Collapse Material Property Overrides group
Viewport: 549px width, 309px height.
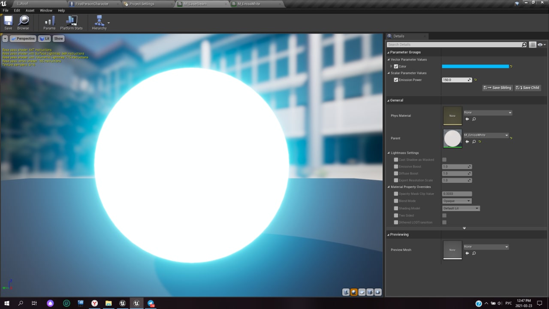coord(389,187)
